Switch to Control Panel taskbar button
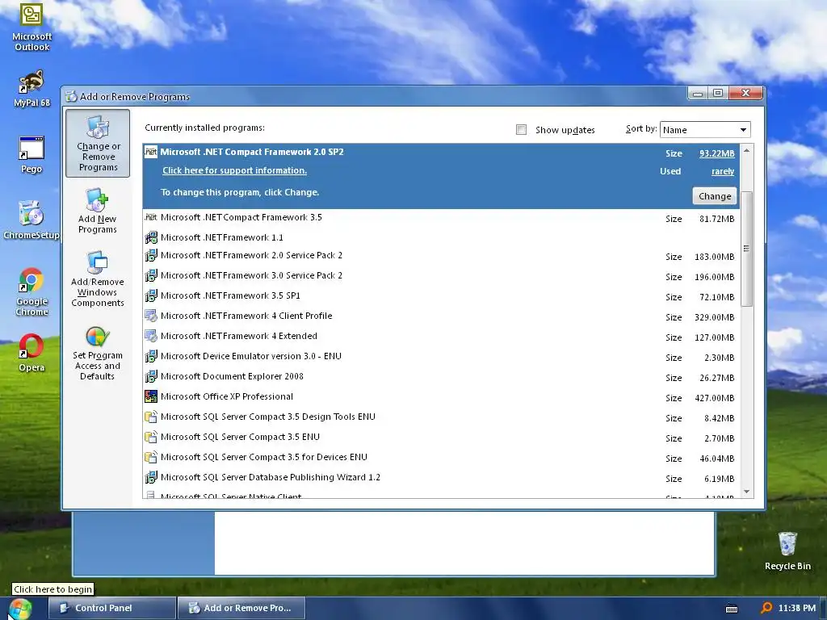The width and height of the screenshot is (827, 620). tap(111, 608)
